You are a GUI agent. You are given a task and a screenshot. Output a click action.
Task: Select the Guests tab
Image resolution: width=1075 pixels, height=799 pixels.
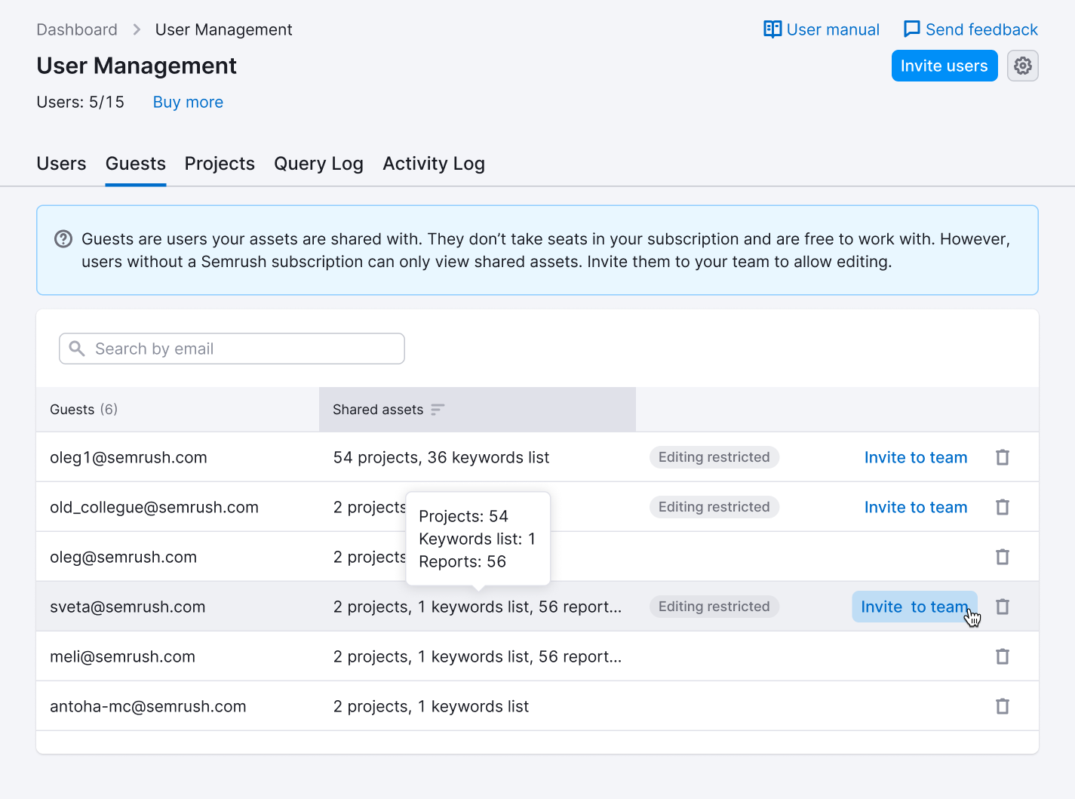click(x=136, y=164)
